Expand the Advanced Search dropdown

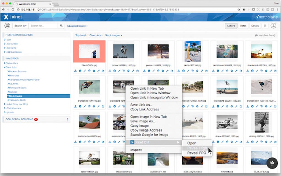click(x=77, y=26)
